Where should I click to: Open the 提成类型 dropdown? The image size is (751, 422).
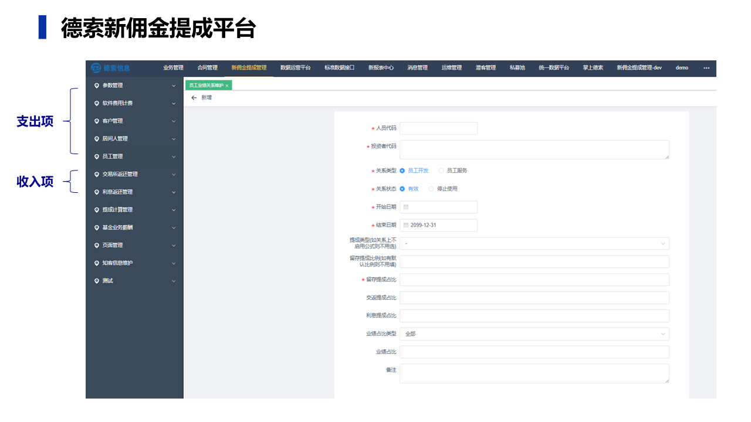tap(535, 243)
